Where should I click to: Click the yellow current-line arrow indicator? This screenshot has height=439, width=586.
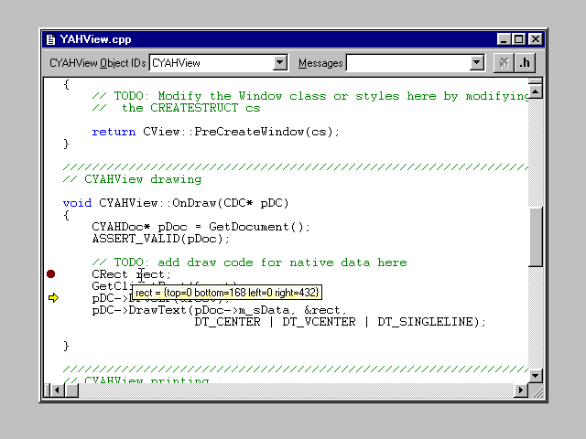pos(52,297)
